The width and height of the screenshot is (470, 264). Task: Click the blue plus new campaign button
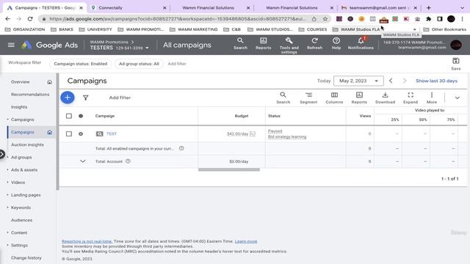pos(68,98)
